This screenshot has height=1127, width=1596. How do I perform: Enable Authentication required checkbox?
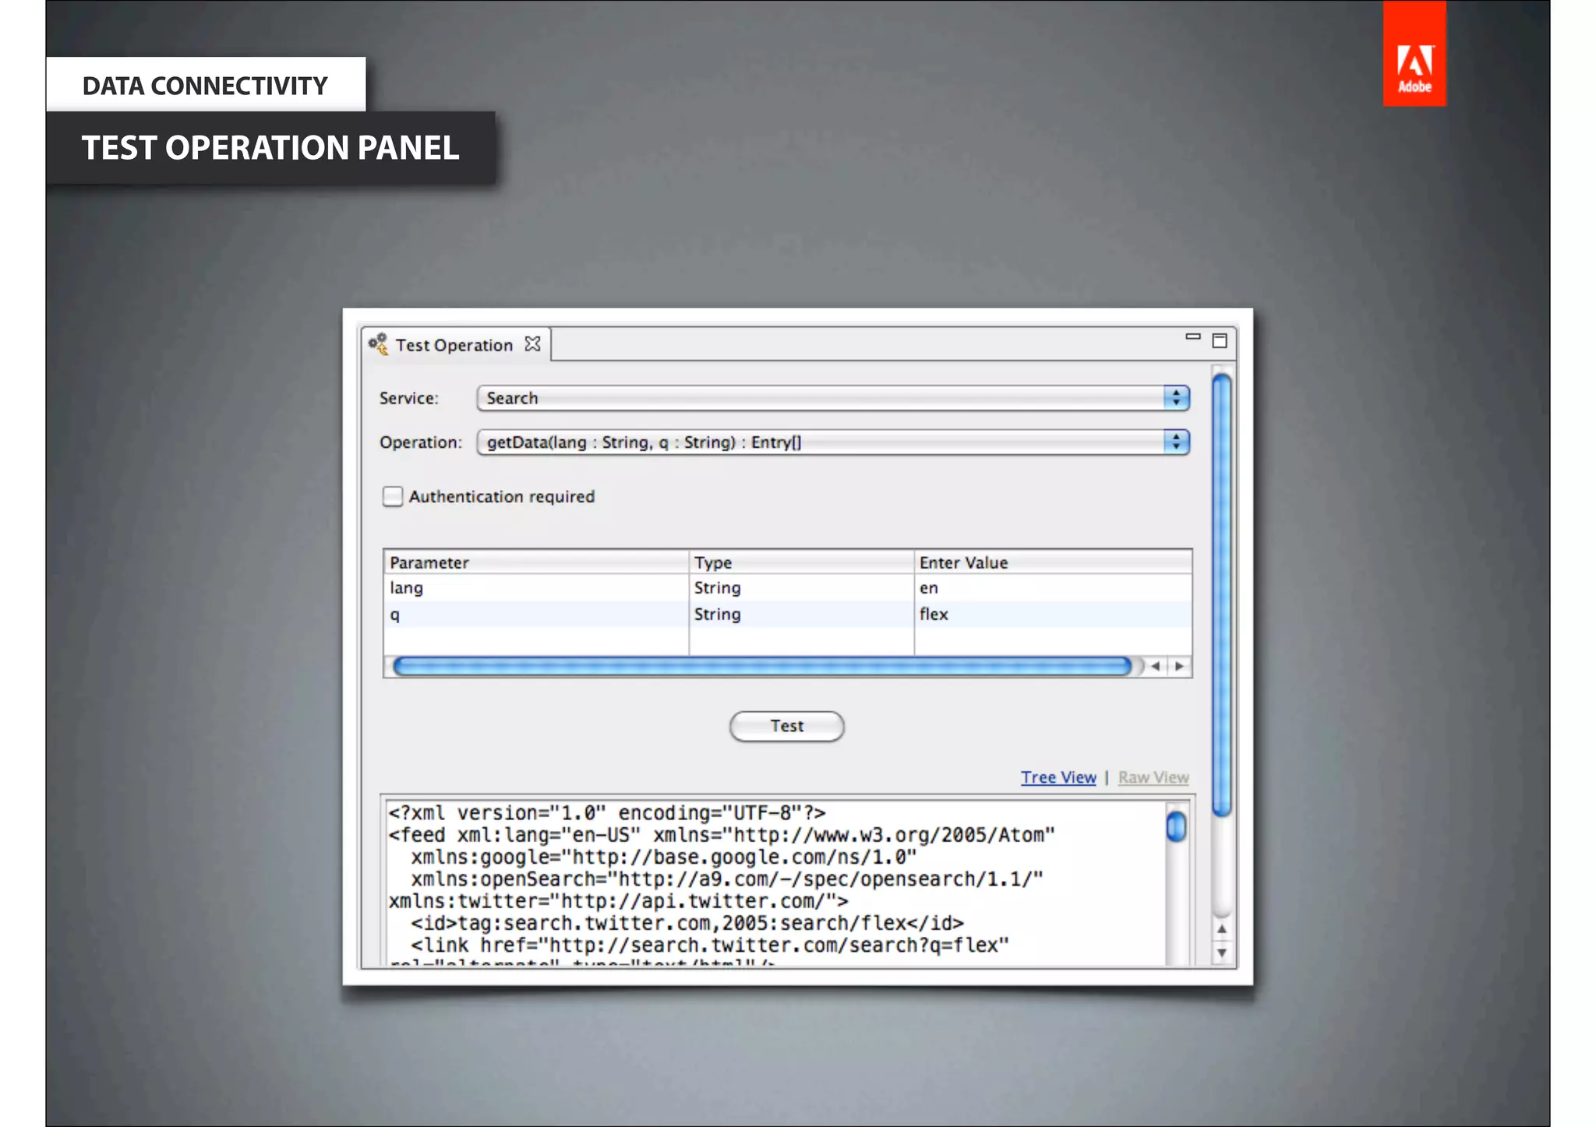393,496
